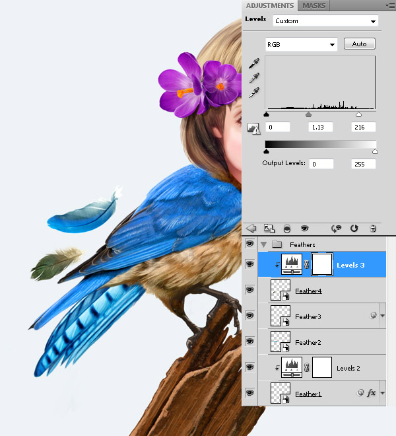Click Feather1 layer thumbnail
The image size is (396, 436).
[x=280, y=393]
